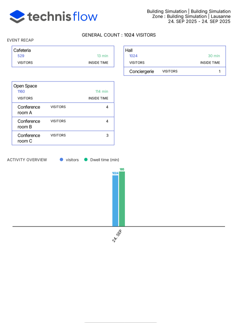This screenshot has height=323, width=241.
Task: Click the technis flow stacked-layers logo icon
Action: tap(17, 16)
